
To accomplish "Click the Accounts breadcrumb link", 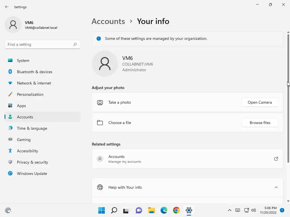I will pyautogui.click(x=108, y=21).
